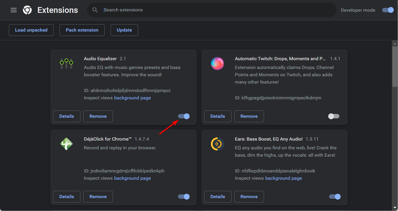Click the Audio Equalizer ID text
Image resolution: width=398 pixels, height=211 pixels.
[127, 91]
